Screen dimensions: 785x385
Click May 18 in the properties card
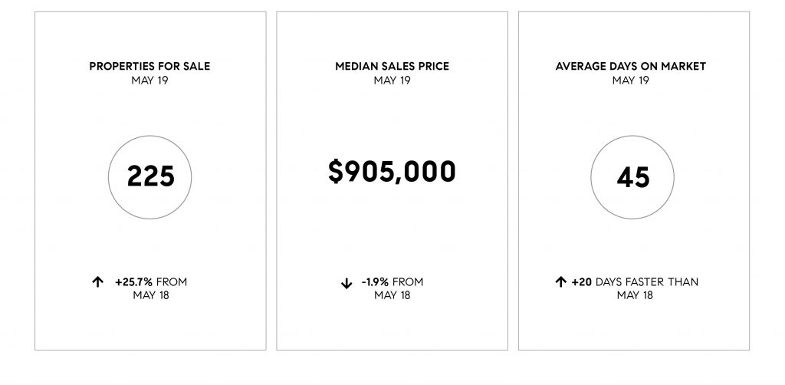pyautogui.click(x=151, y=295)
